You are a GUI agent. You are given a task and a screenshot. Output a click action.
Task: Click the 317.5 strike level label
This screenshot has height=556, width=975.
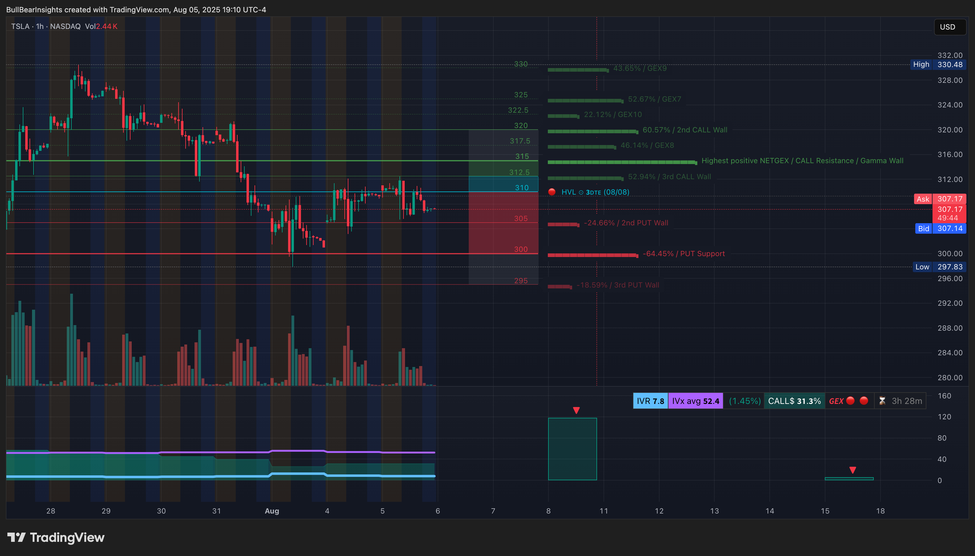click(x=520, y=141)
